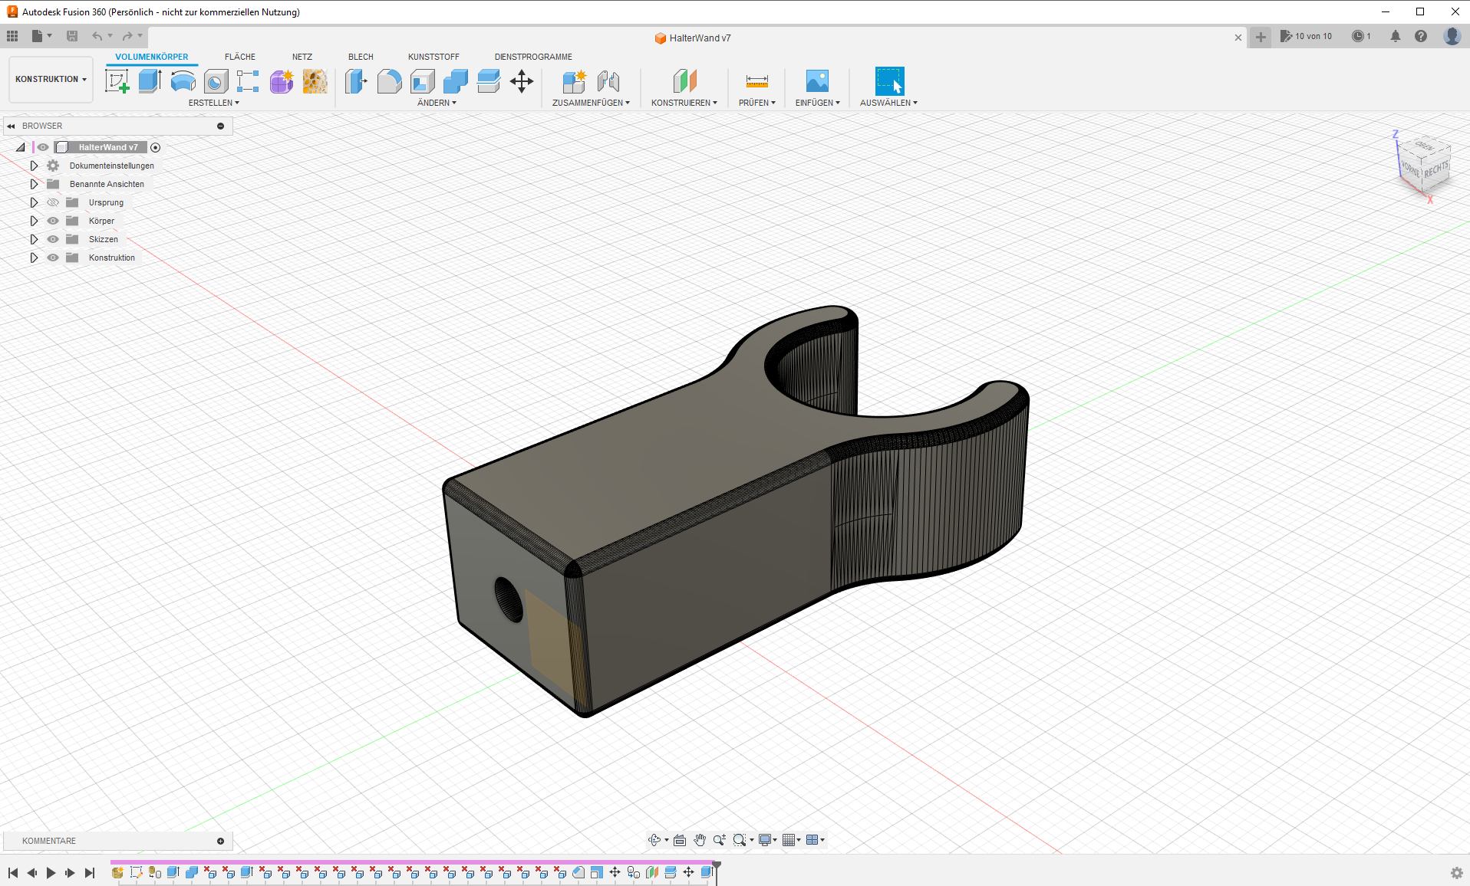The height and width of the screenshot is (886, 1470).
Task: Show the hidden Ursprung folder
Action: pyautogui.click(x=53, y=202)
